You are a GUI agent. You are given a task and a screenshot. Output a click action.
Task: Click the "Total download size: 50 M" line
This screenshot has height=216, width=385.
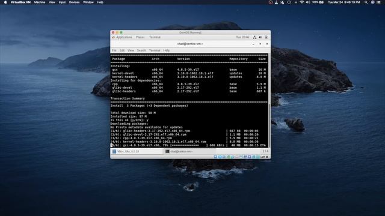coord(133,113)
